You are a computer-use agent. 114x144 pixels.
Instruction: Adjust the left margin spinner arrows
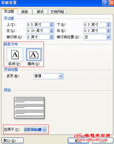[x=51, y=31]
